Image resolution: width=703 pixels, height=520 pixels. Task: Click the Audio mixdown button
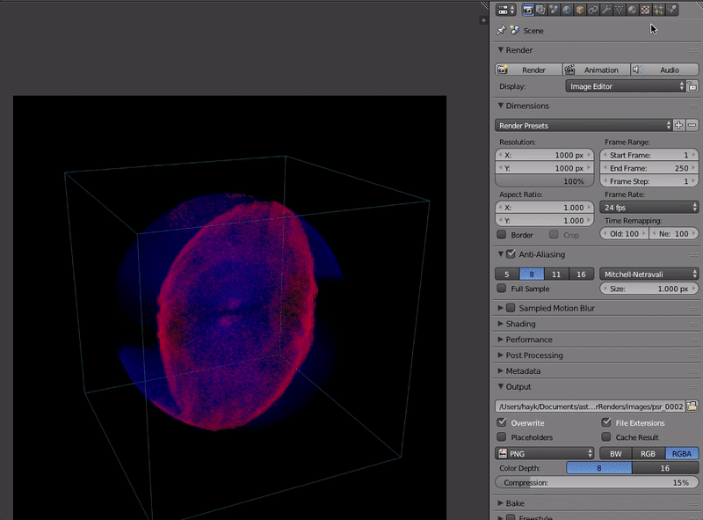coord(664,70)
